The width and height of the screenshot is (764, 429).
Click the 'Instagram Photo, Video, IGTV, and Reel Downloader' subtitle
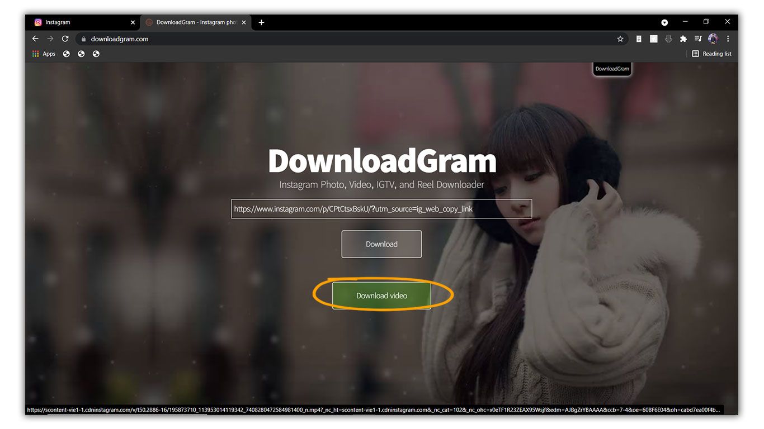pyautogui.click(x=382, y=184)
